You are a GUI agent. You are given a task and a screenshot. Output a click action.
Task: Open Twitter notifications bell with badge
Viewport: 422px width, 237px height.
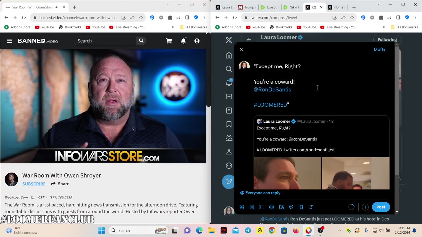(229, 83)
